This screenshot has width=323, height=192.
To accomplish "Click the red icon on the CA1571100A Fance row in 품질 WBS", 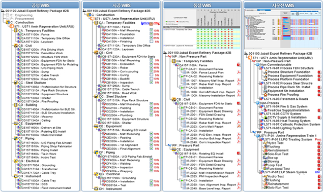I will 239,65.
